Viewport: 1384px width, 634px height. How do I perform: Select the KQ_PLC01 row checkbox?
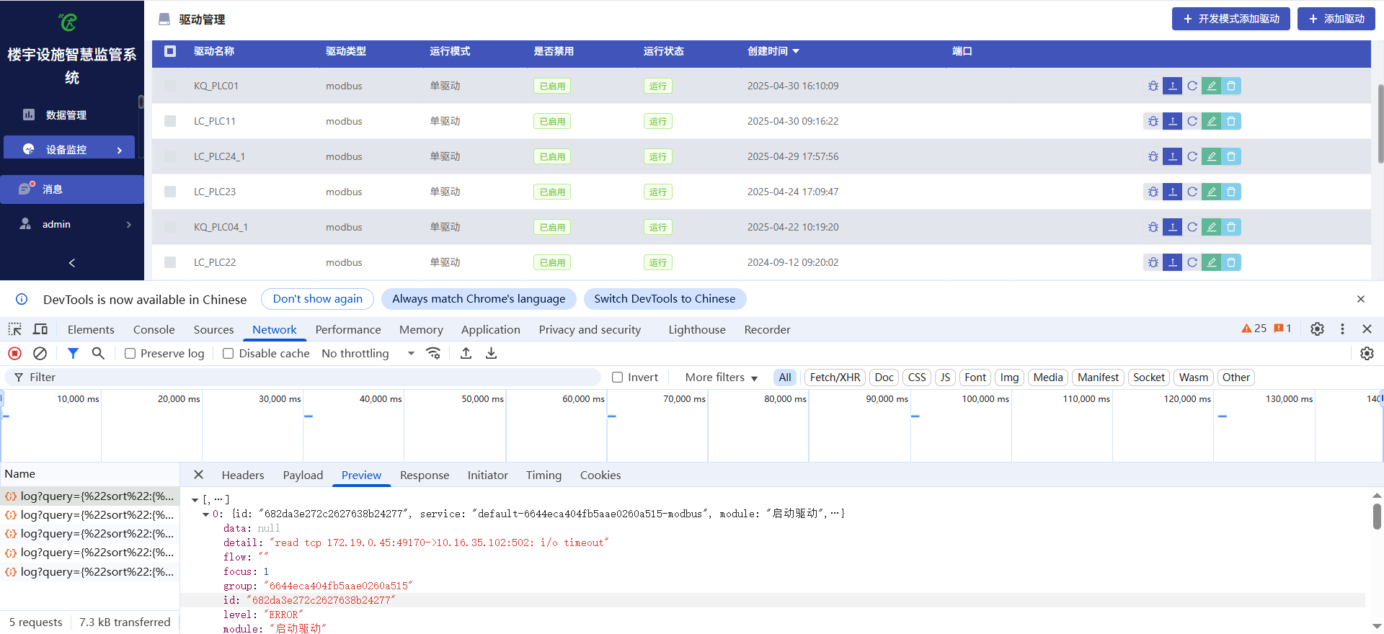[x=170, y=86]
